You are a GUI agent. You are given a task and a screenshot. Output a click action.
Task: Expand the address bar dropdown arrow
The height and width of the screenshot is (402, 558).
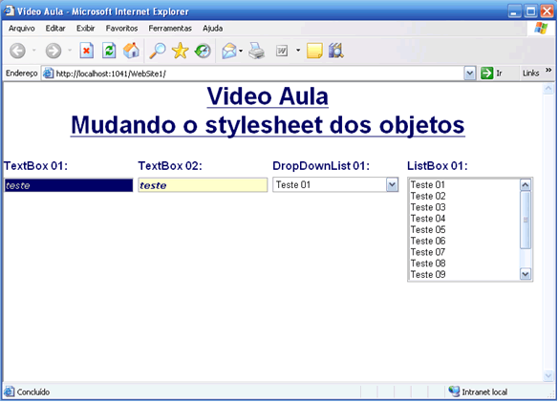pyautogui.click(x=470, y=74)
